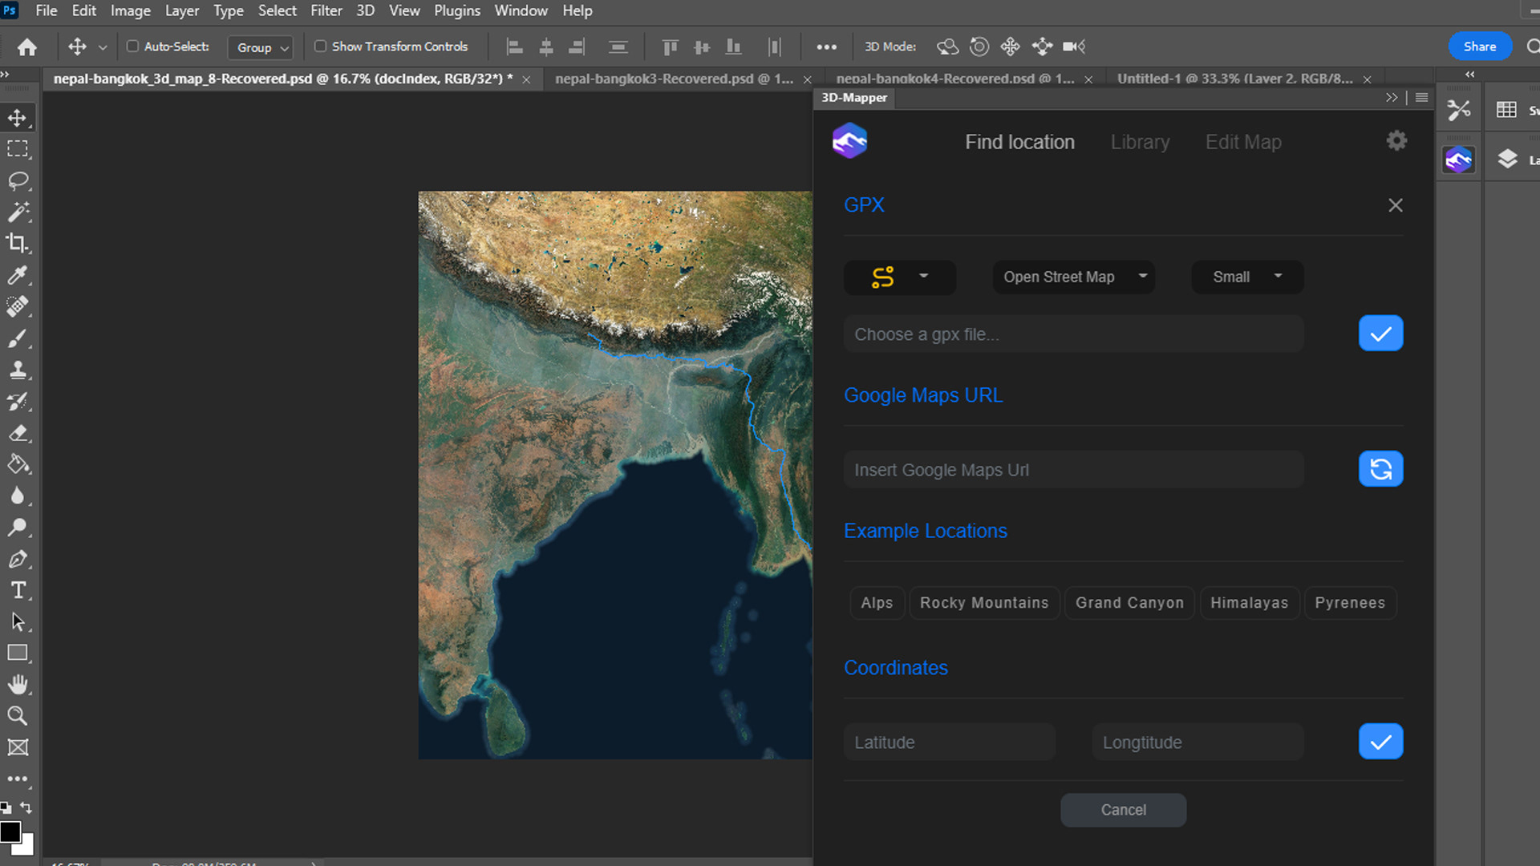Switch to the Edit Map tab

coord(1242,142)
